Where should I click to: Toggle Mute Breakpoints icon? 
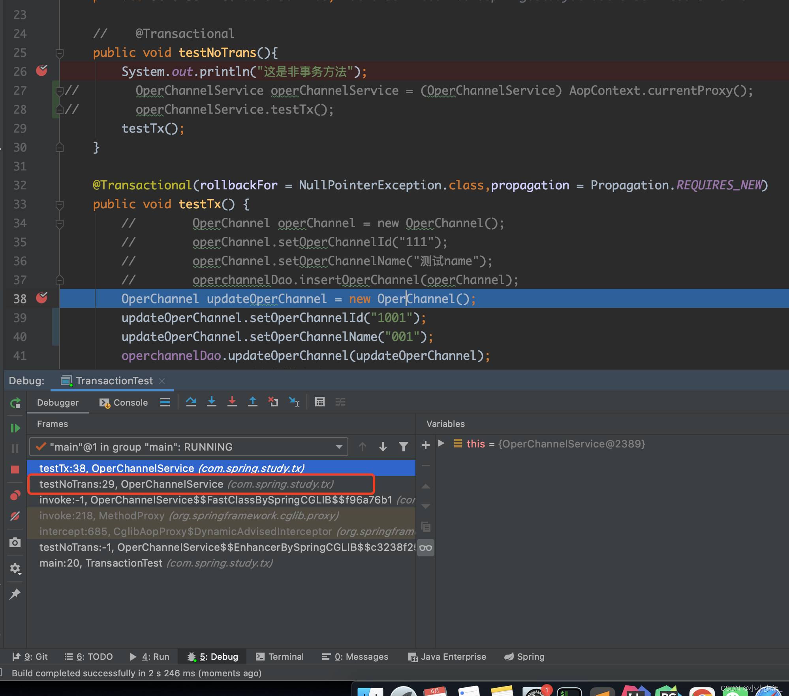[15, 516]
